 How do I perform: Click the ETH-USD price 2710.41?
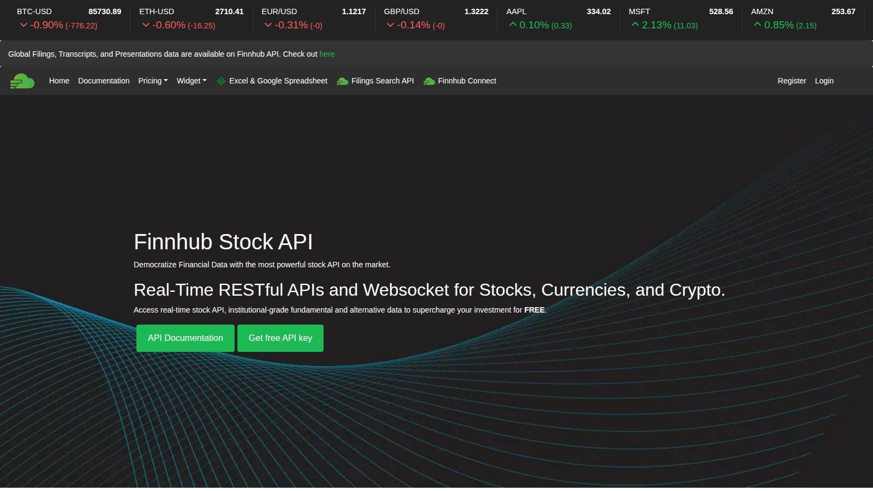(x=229, y=11)
